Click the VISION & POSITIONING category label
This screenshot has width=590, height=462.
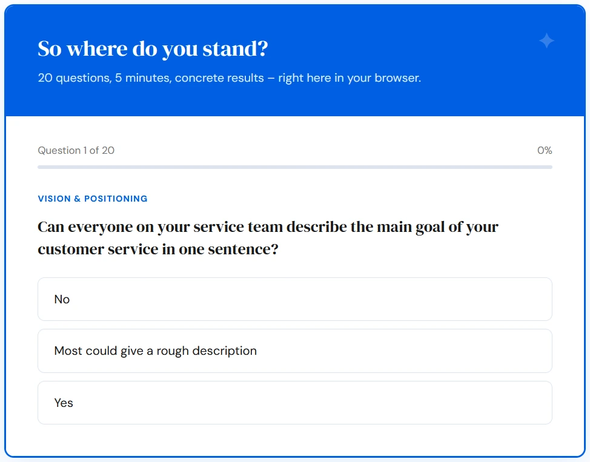click(92, 199)
